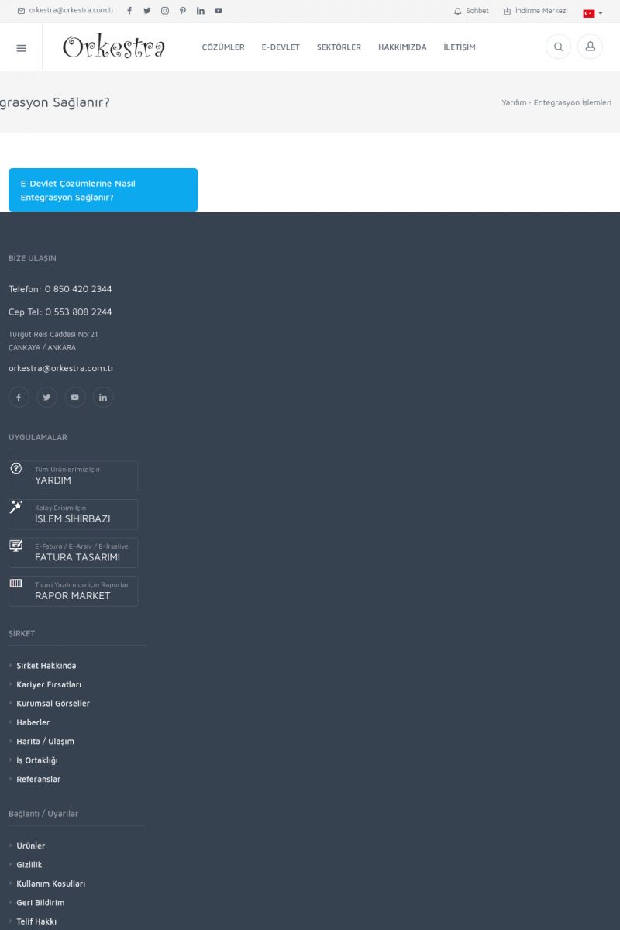
Task: Click the Instagram icon in top bar
Action: [165, 11]
